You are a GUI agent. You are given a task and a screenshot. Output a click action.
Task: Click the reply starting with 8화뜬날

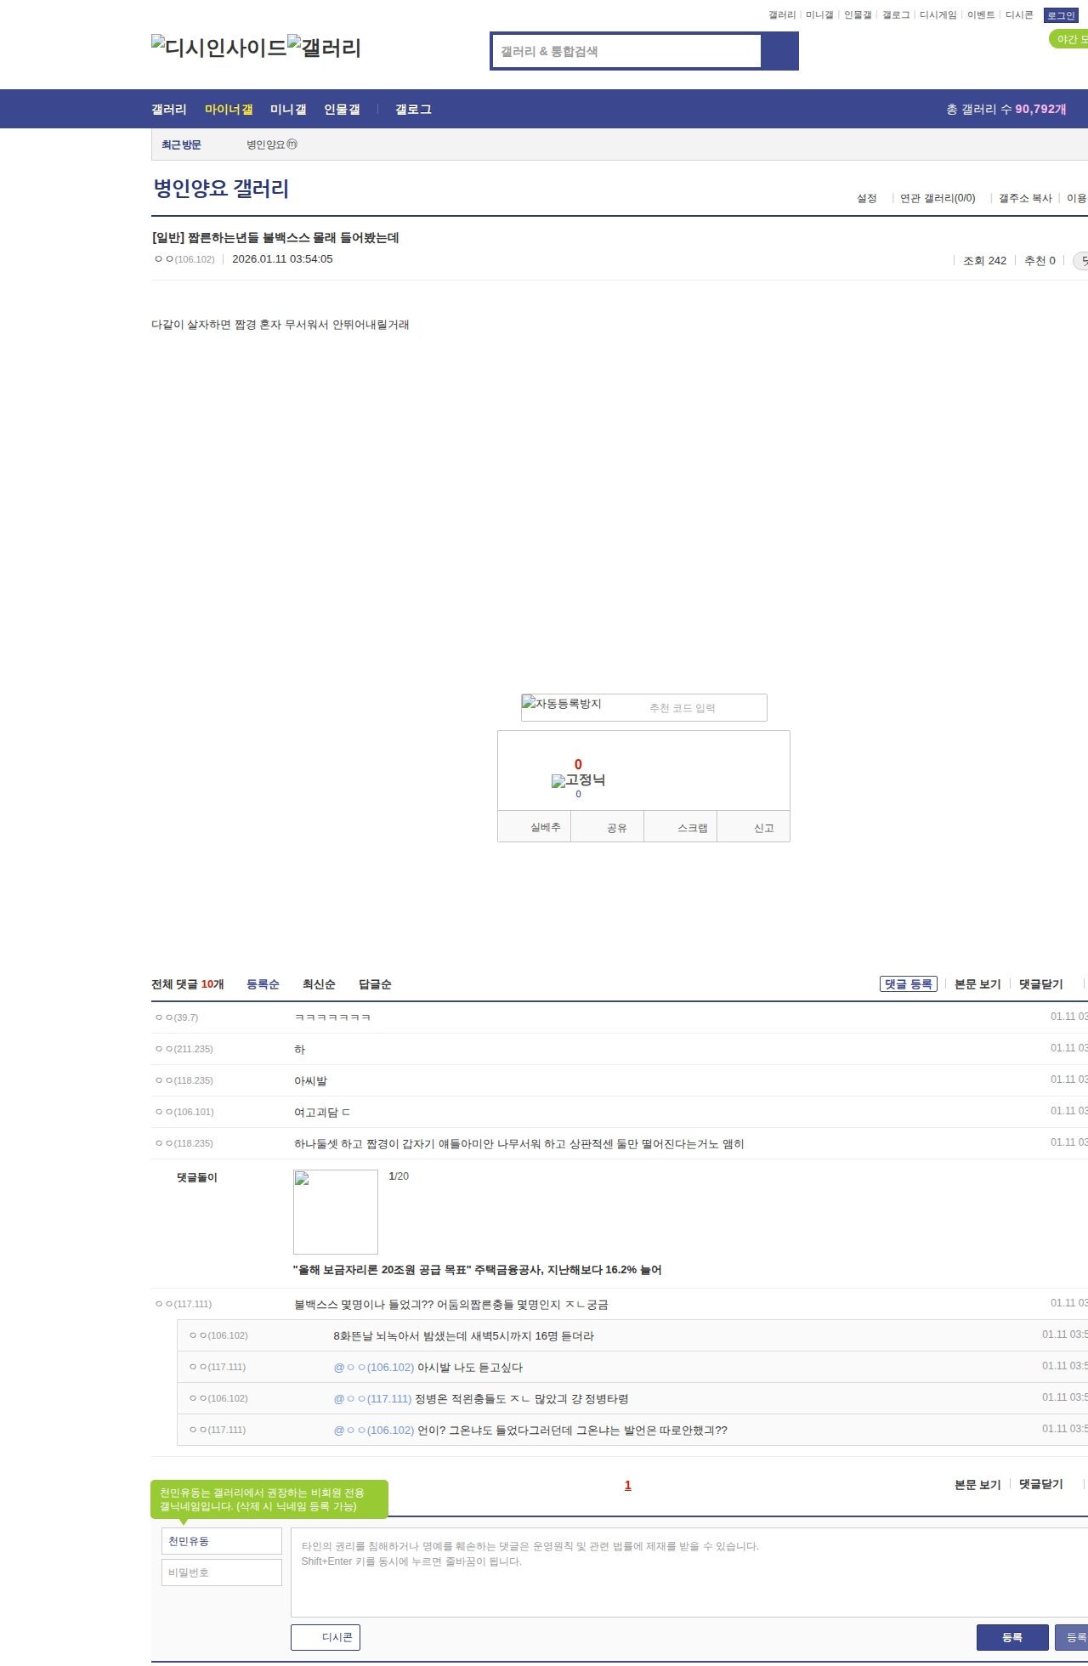click(x=464, y=1336)
